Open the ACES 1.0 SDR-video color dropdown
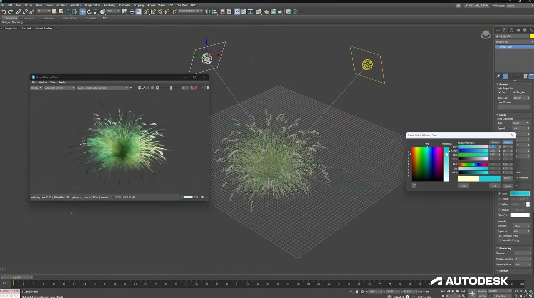The width and height of the screenshot is (534, 298). click(102, 88)
